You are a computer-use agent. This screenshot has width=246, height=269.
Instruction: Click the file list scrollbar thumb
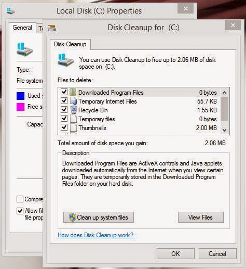point(224,109)
